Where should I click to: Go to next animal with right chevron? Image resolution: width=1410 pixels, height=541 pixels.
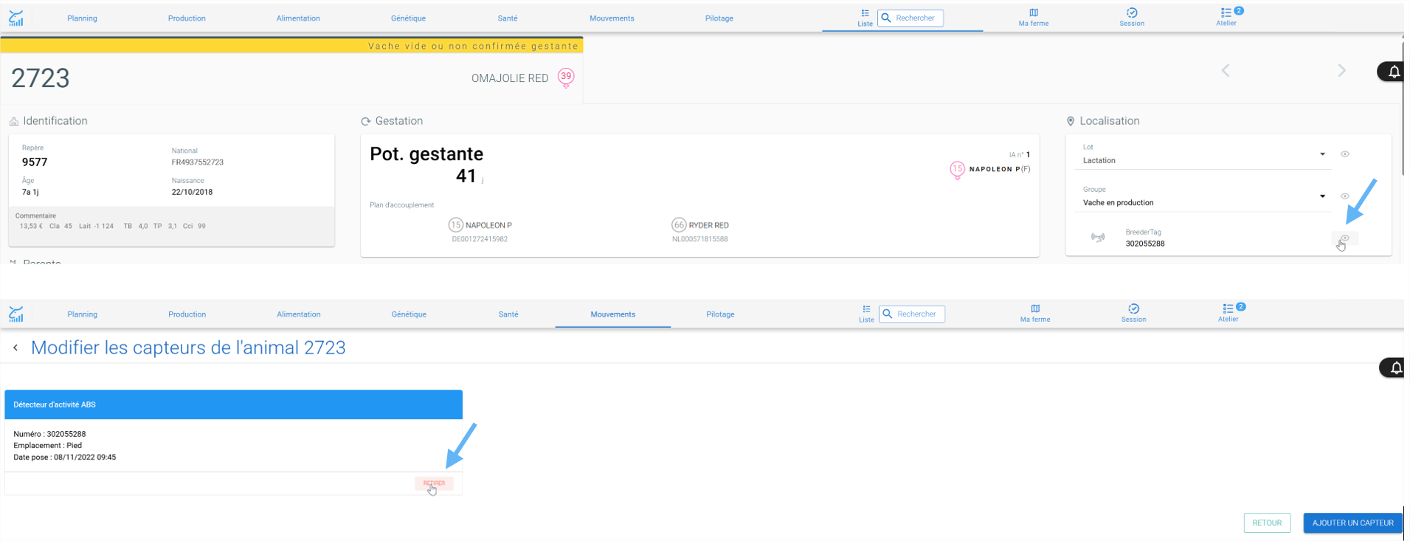pos(1342,71)
